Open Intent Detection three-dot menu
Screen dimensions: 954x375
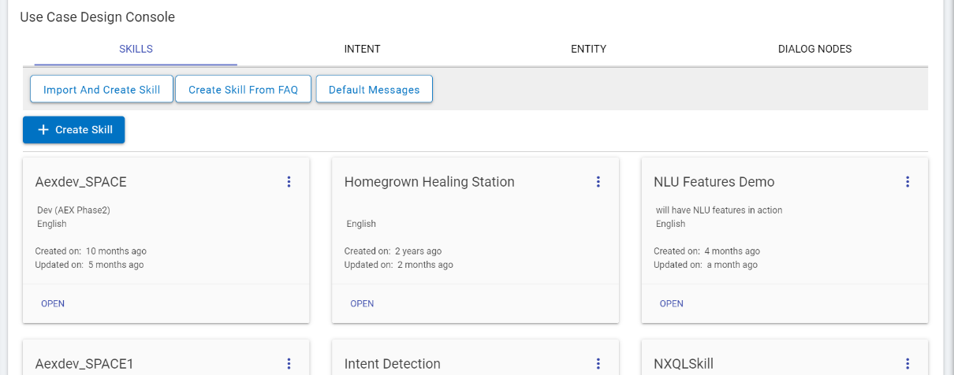click(598, 363)
